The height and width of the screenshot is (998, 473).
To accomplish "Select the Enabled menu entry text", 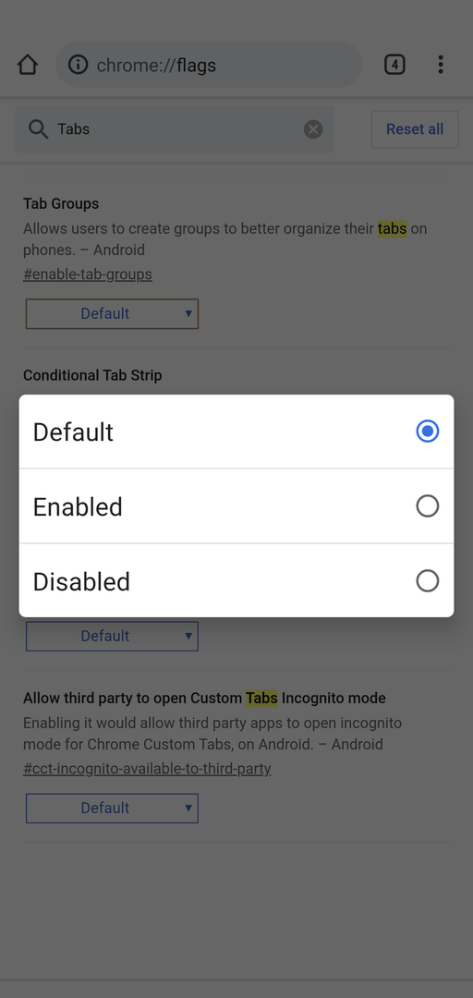I will [78, 506].
